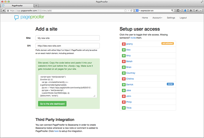Toggle site access icon for Jake
This screenshot has height=138, width=204.
[124, 90]
